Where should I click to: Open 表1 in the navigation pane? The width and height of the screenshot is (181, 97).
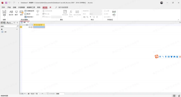[6, 32]
